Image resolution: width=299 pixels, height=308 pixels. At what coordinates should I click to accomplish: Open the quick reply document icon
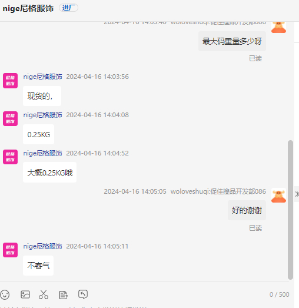(x=63, y=294)
